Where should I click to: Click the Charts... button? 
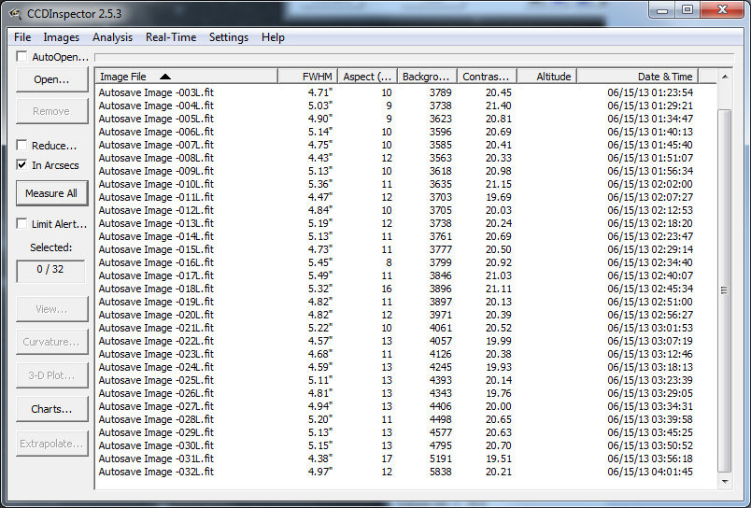(51, 409)
